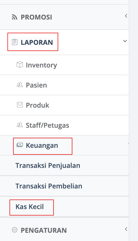This screenshot has width=138, height=241.
Task: Select the Produk report menu item
Action: (64, 105)
